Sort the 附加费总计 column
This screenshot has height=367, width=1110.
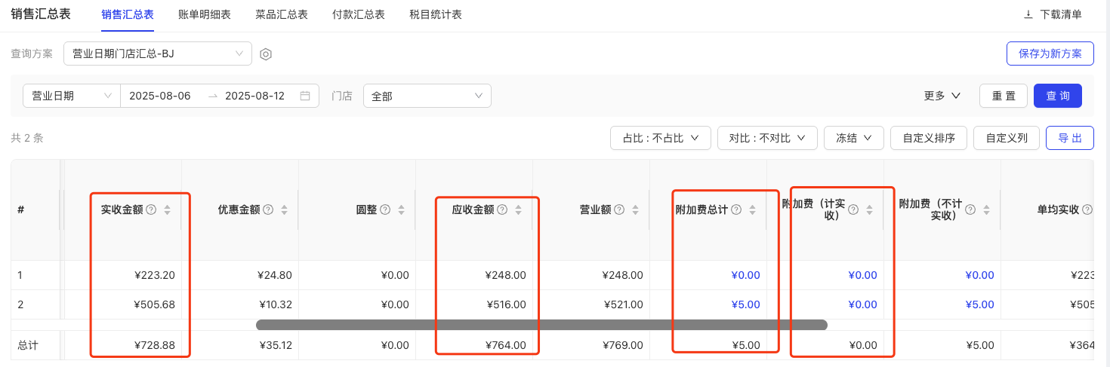[x=752, y=209]
